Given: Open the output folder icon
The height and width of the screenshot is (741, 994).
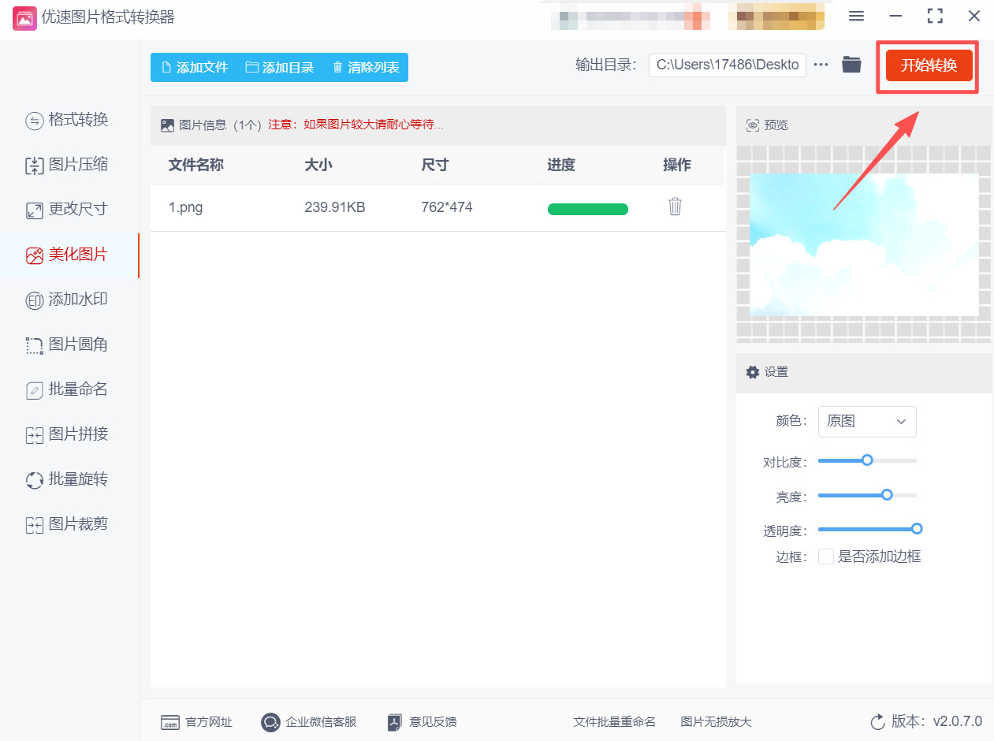Looking at the screenshot, I should coord(851,65).
